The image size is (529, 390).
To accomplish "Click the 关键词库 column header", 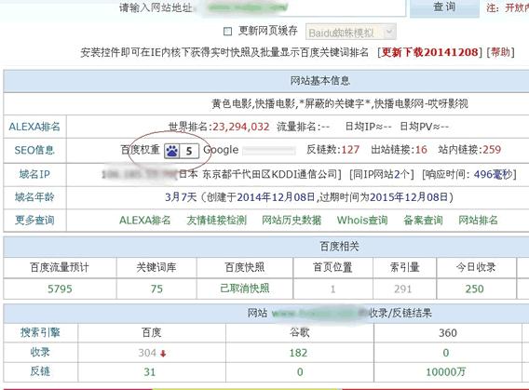I will click(x=156, y=267).
